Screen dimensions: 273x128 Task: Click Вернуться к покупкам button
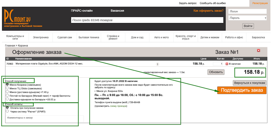tap(250, 83)
